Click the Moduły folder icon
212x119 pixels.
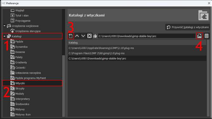(12, 94)
